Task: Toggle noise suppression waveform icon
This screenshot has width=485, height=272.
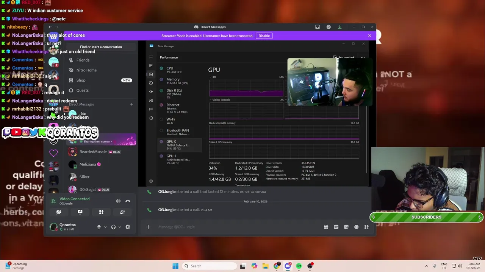Action: [119, 201]
